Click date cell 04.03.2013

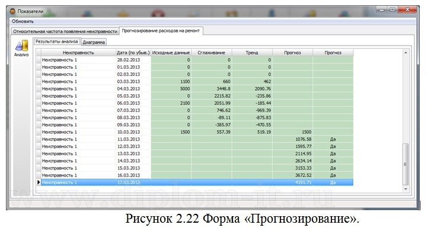tap(129, 88)
